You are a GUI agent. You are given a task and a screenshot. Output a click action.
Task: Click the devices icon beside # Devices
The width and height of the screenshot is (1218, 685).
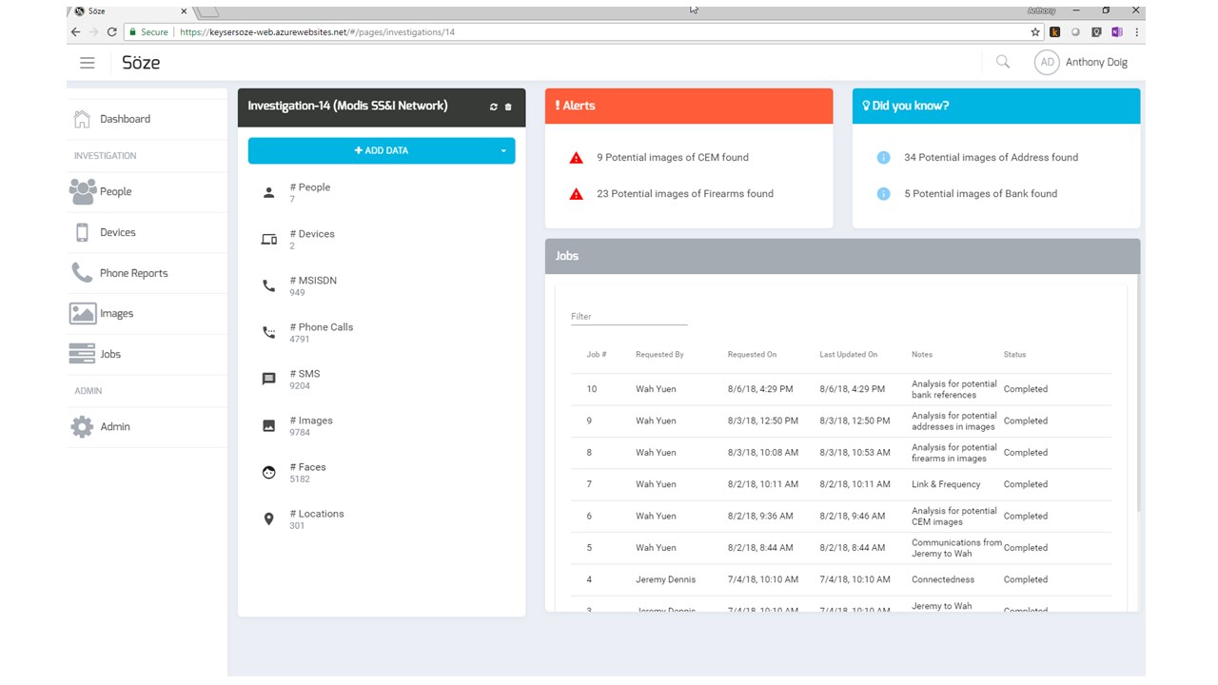pyautogui.click(x=268, y=240)
